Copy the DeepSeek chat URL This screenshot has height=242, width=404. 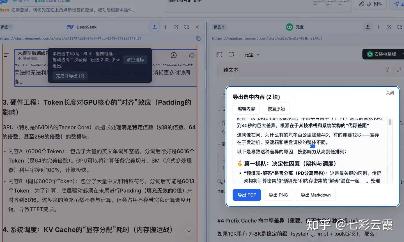[198, 38]
